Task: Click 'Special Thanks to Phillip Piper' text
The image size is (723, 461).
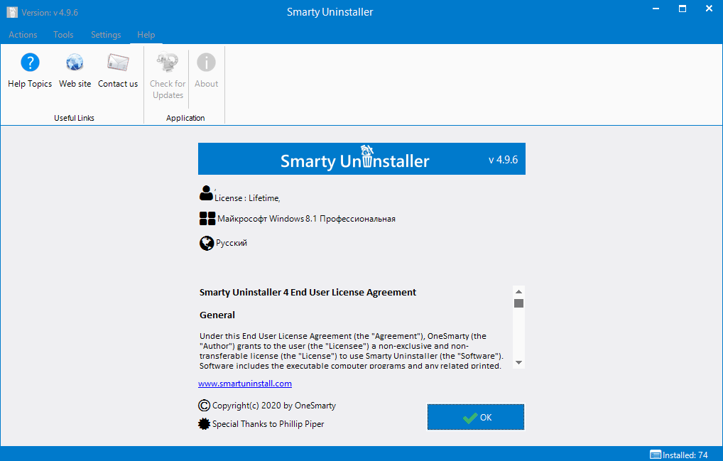Action: 268,424
